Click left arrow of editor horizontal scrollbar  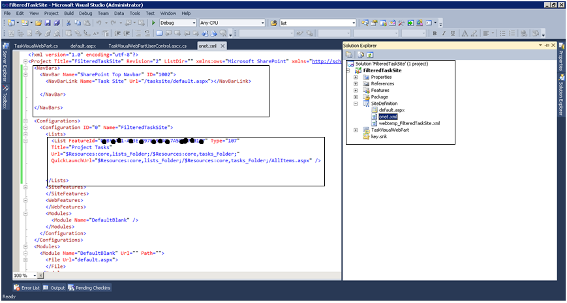pos(40,276)
